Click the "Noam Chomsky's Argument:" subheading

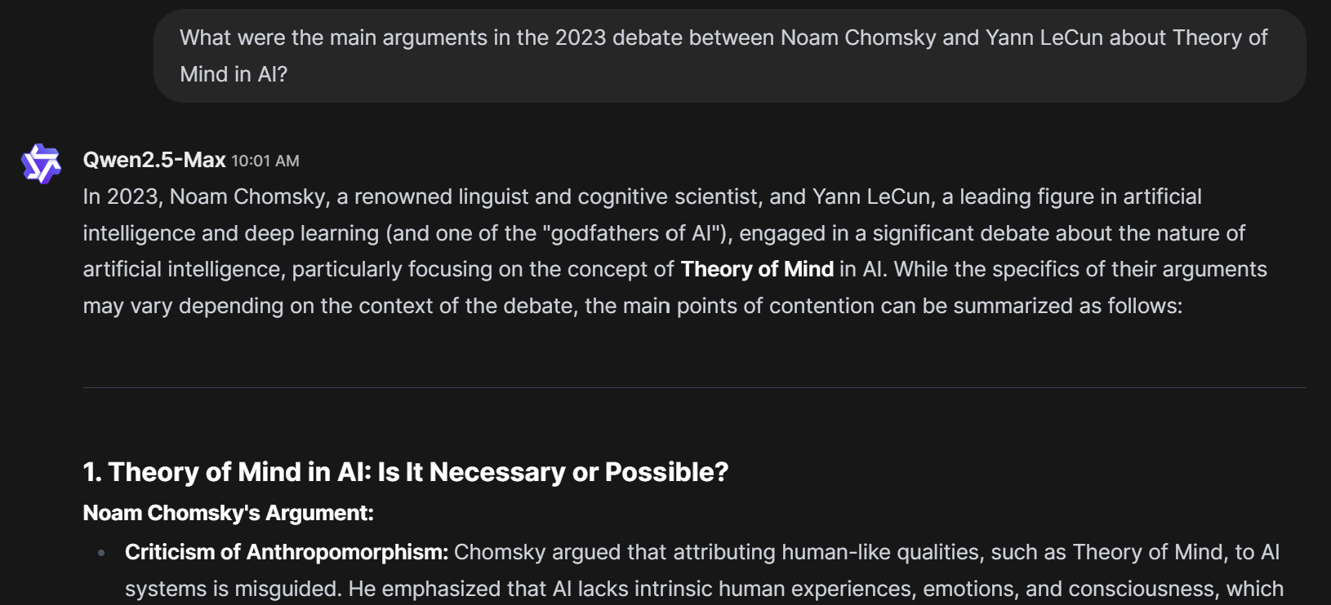[228, 513]
